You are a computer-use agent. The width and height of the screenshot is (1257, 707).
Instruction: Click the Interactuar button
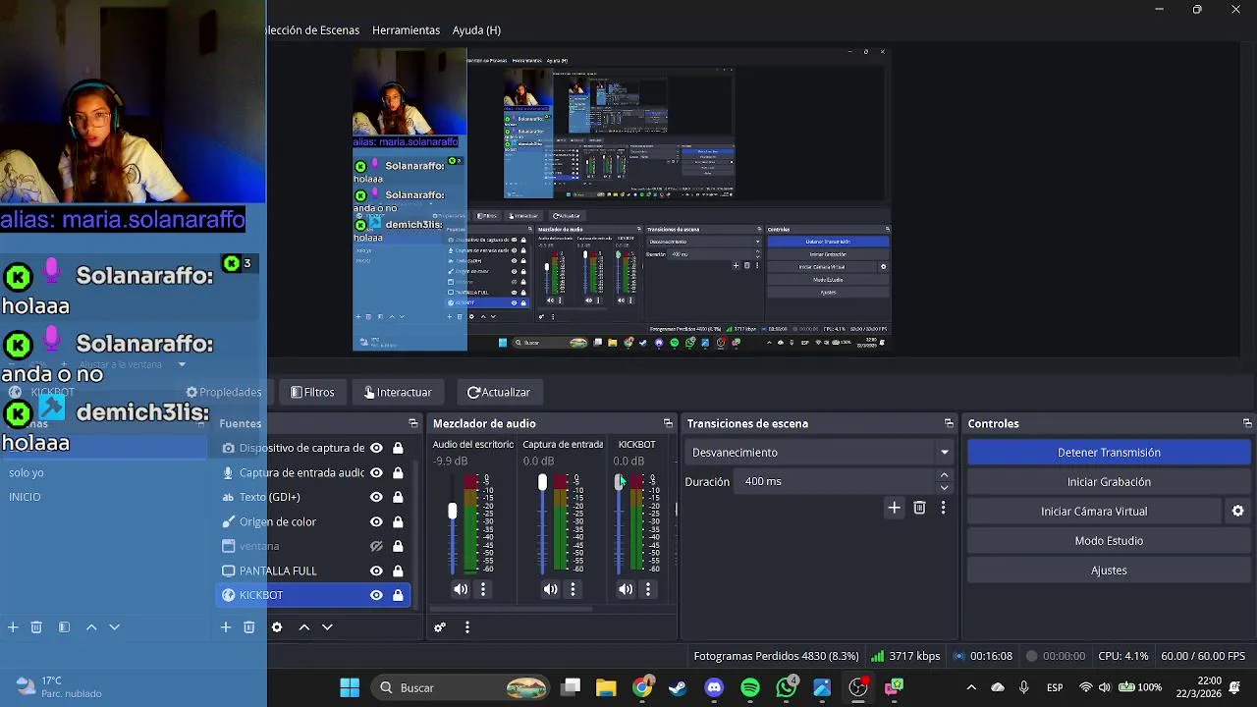pyautogui.click(x=398, y=392)
